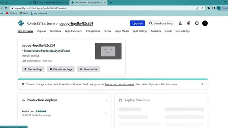Screen dimensions: 228x128
Task: Open the cracked games bookmark
Action: pyautogui.click(x=39, y=13)
